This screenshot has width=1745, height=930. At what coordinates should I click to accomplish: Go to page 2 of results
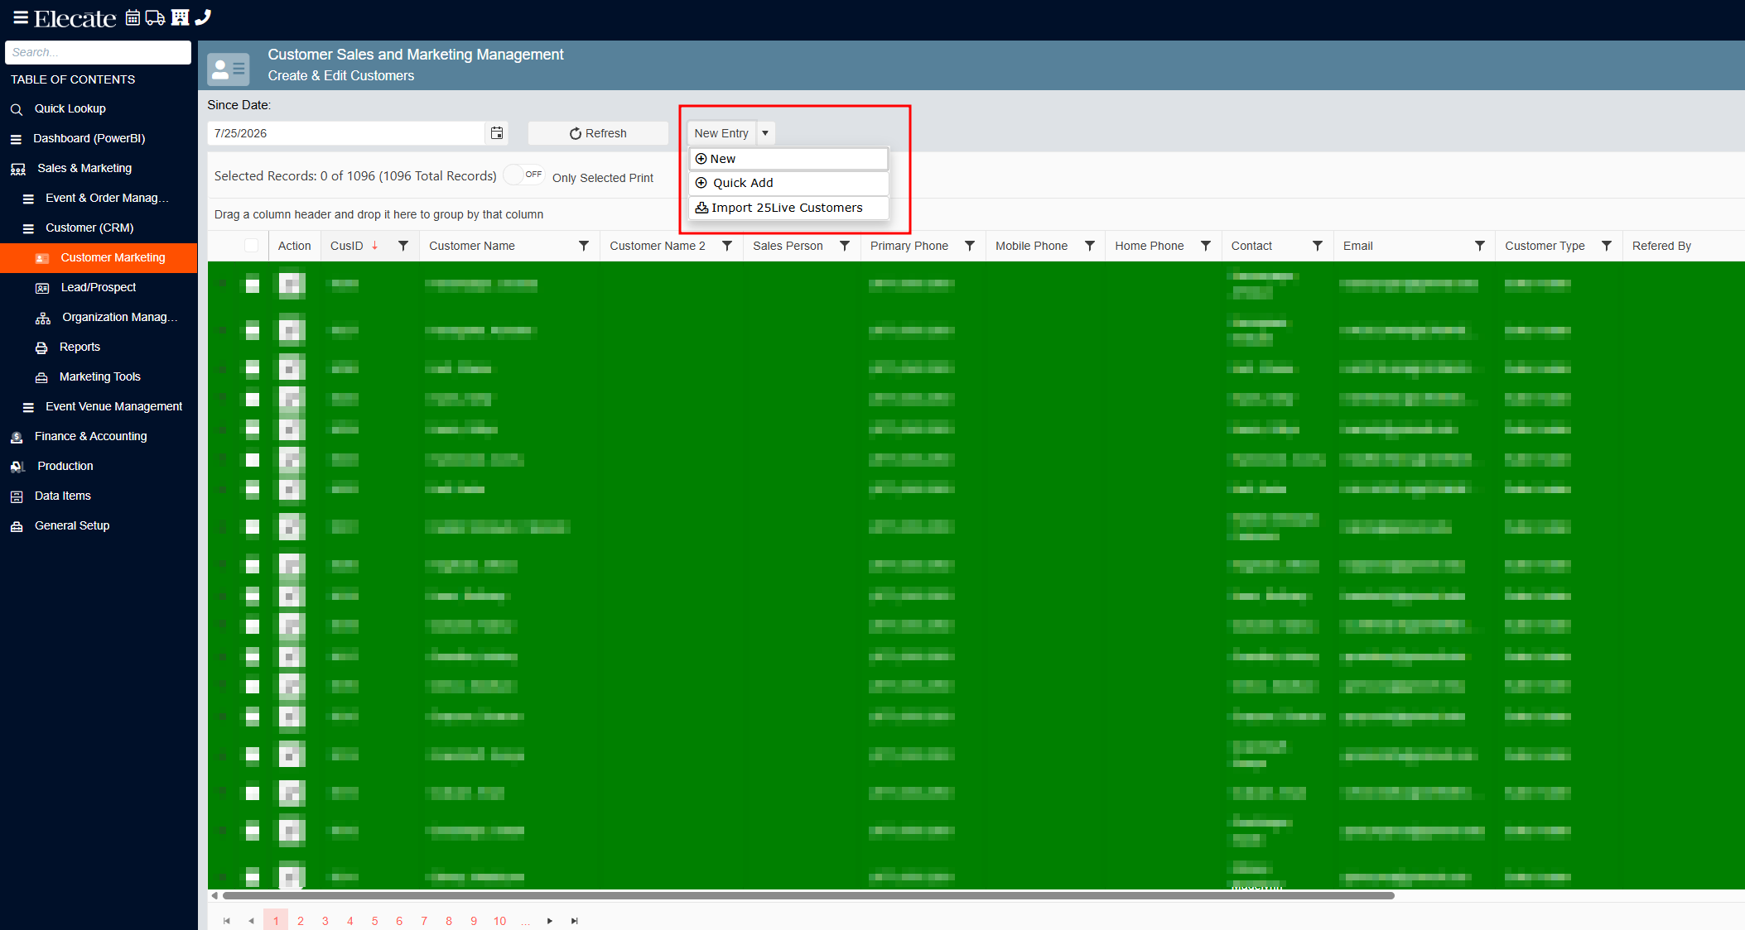tap(301, 921)
